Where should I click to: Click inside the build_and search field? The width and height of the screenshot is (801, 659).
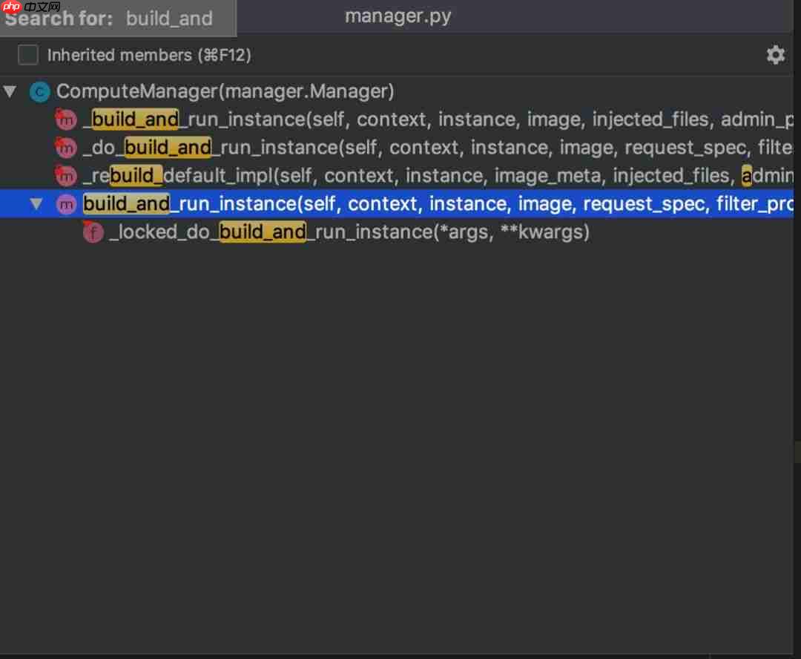pyautogui.click(x=169, y=19)
